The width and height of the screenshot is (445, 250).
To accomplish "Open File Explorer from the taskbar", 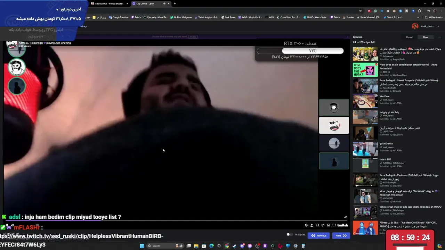I will pyautogui.click(x=196, y=246).
